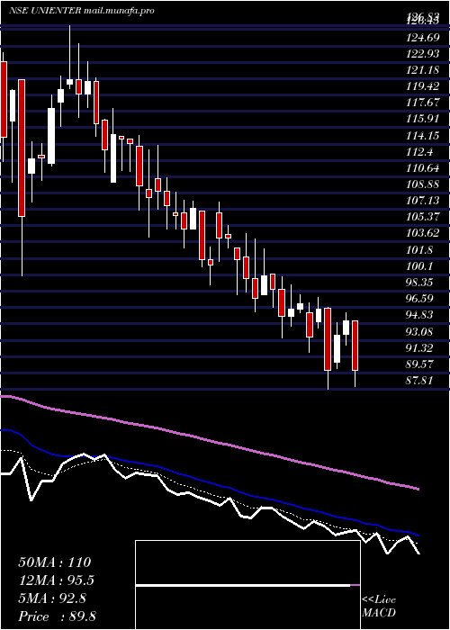Click the 89.57 price label
The width and height of the screenshot is (450, 630).
pos(419,364)
